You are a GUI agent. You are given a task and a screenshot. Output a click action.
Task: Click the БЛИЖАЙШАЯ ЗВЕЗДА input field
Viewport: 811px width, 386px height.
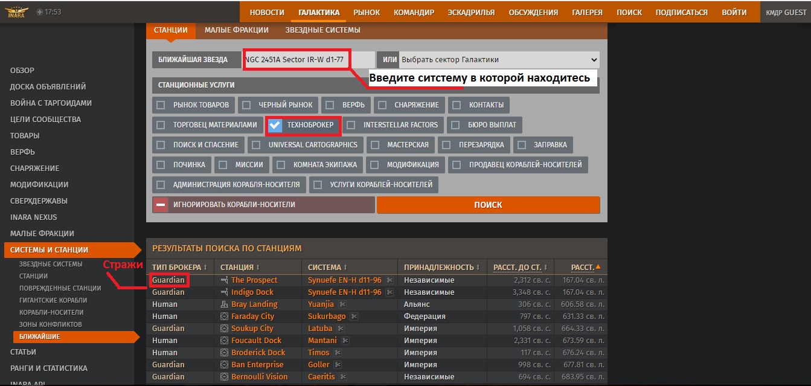(309, 60)
